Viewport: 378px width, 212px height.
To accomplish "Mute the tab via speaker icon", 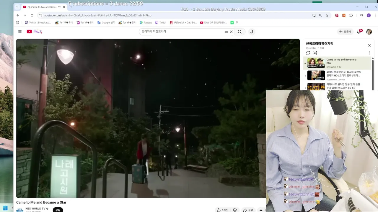I will point(59,7).
